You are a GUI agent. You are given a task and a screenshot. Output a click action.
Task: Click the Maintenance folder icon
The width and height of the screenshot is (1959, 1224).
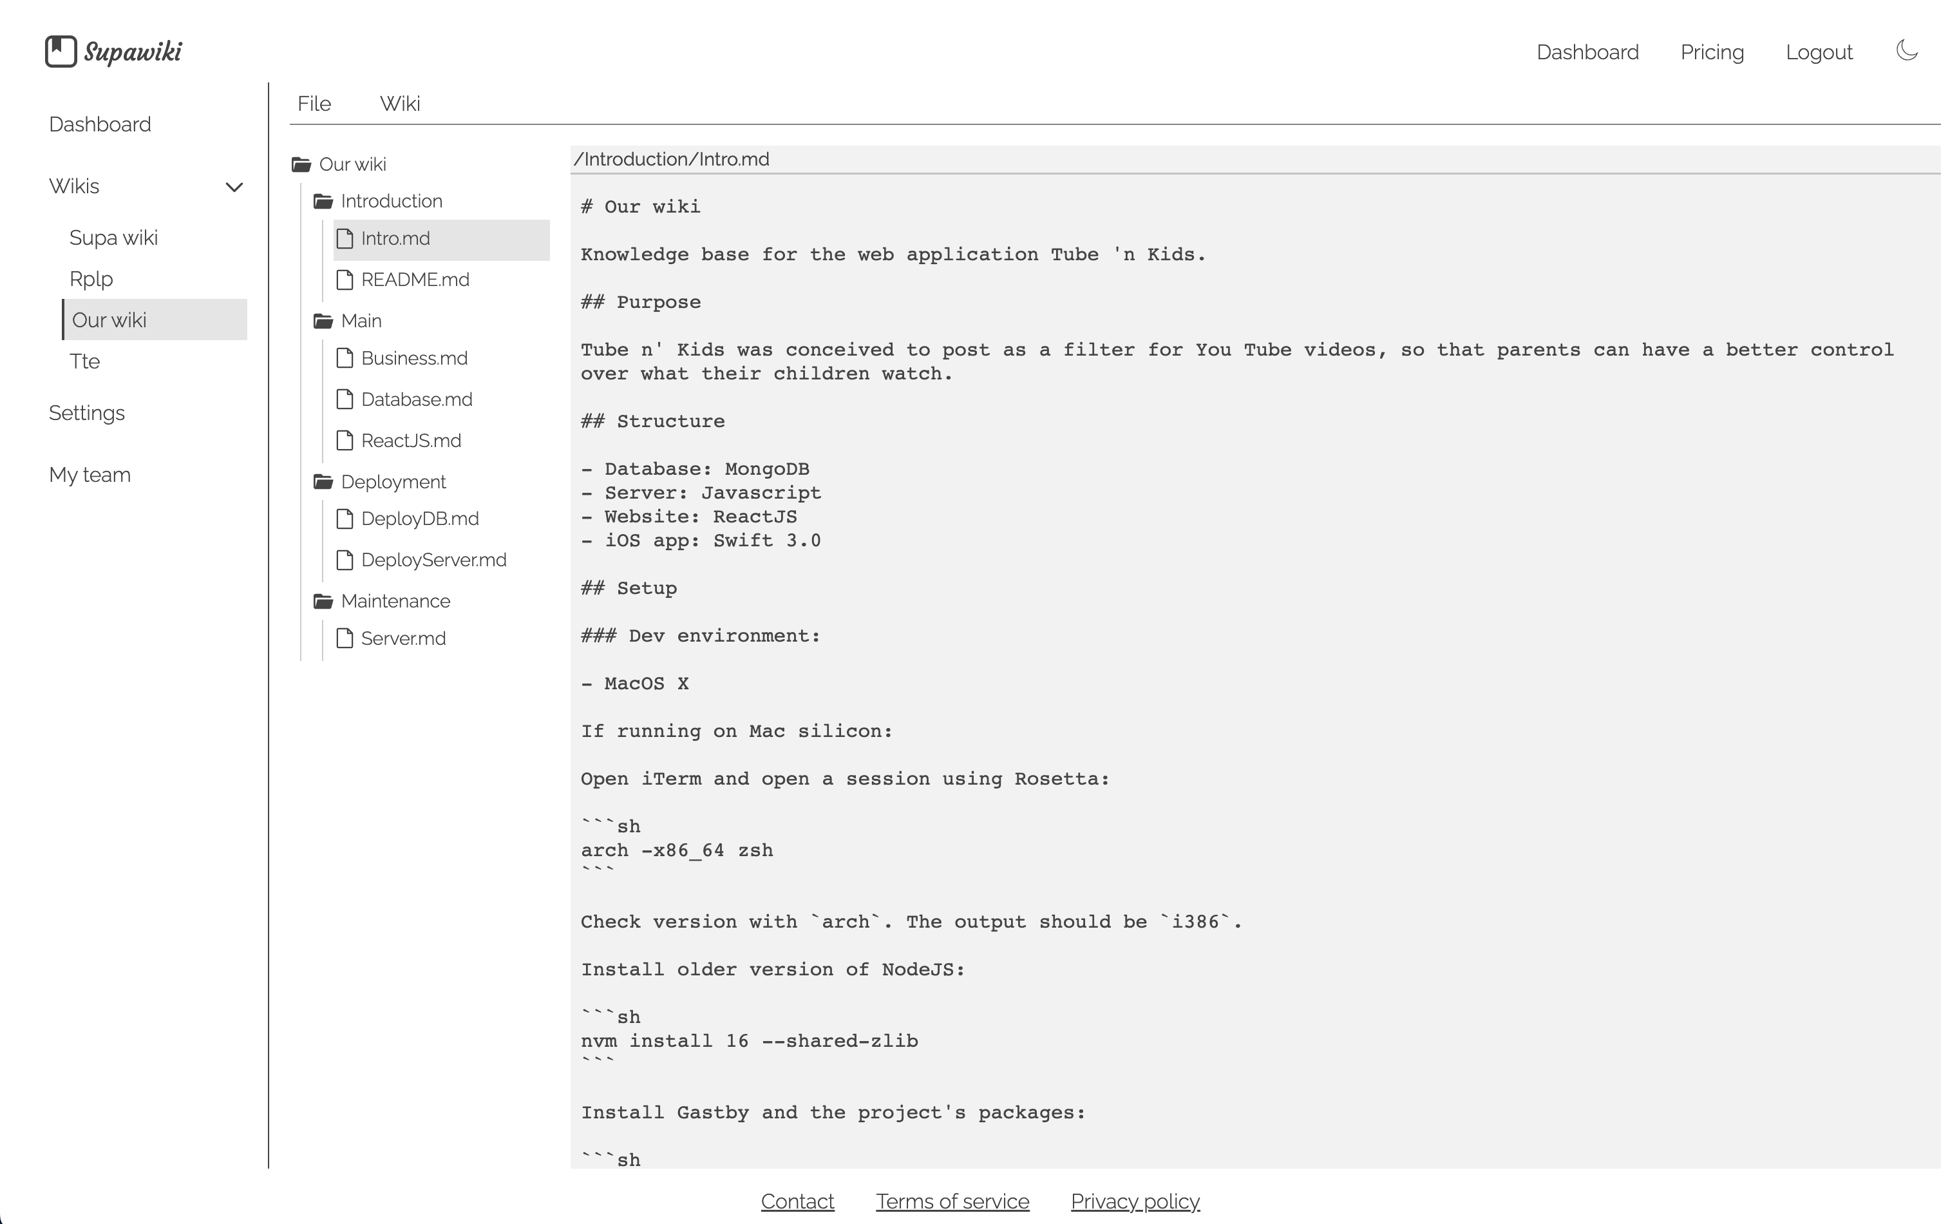point(323,602)
